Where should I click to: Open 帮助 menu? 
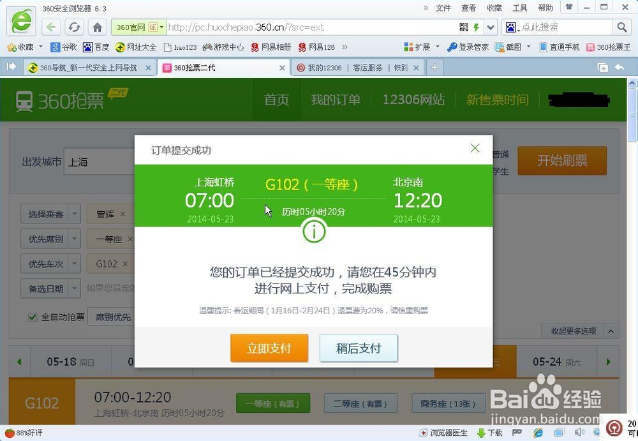545,8
